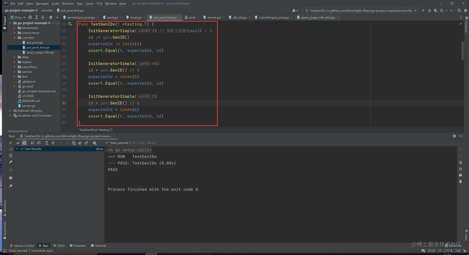Expand Scratches and Consoles node
Screen dimensions: 469x255
click(x=10, y=116)
